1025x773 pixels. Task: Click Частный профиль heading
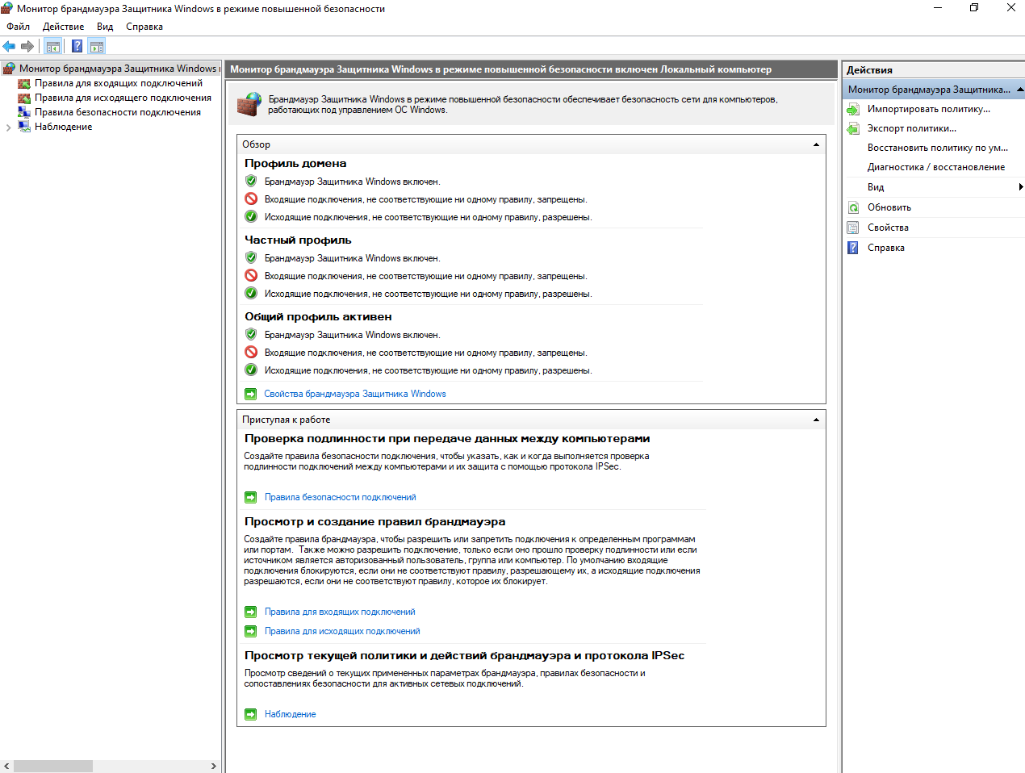tap(298, 240)
